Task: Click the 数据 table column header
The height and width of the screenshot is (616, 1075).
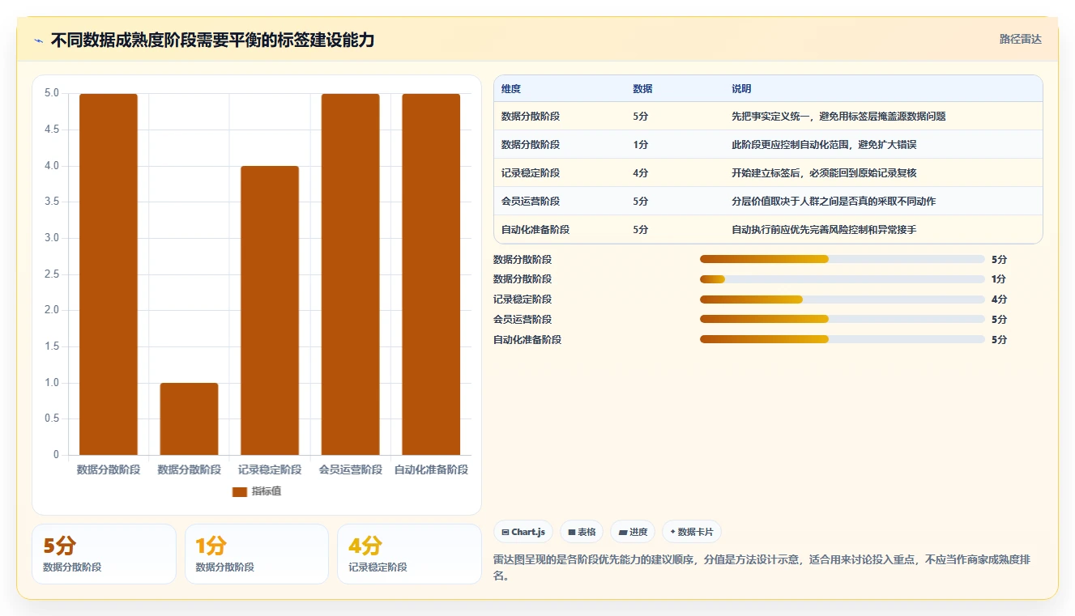Action: click(642, 89)
